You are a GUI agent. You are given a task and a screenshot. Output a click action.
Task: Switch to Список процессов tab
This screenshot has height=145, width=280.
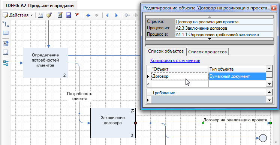point(208,52)
